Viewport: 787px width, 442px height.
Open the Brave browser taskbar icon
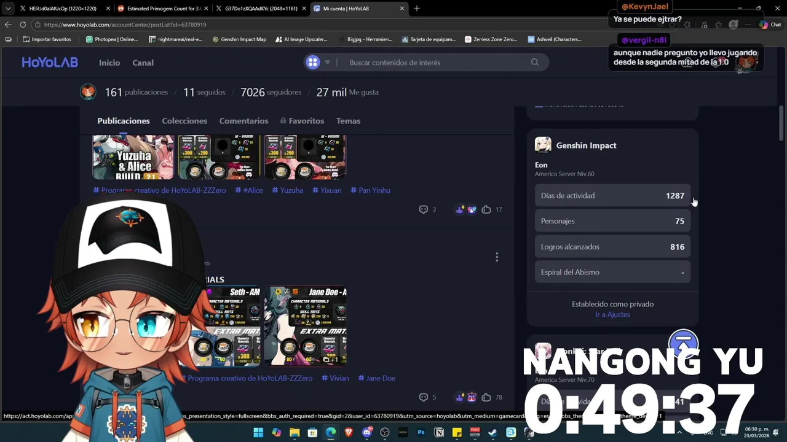[349, 433]
